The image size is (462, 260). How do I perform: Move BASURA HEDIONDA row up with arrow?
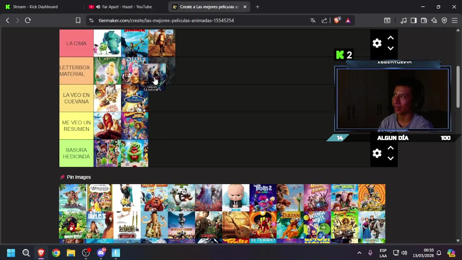point(391,148)
